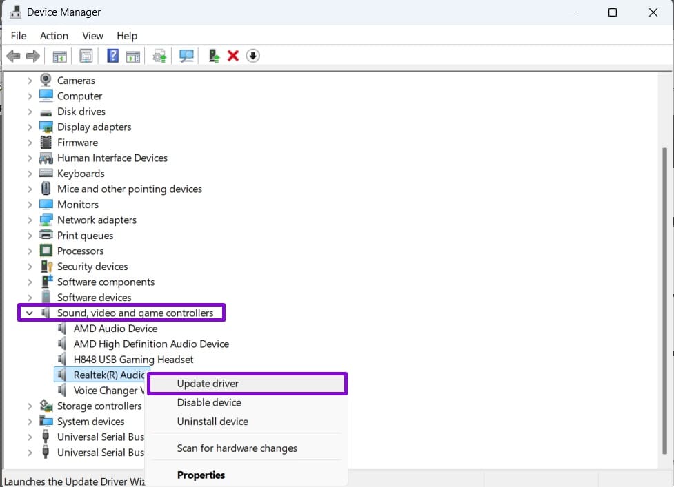Click the vertical scrollbar thumb
The image size is (674, 487).
click(x=664, y=300)
